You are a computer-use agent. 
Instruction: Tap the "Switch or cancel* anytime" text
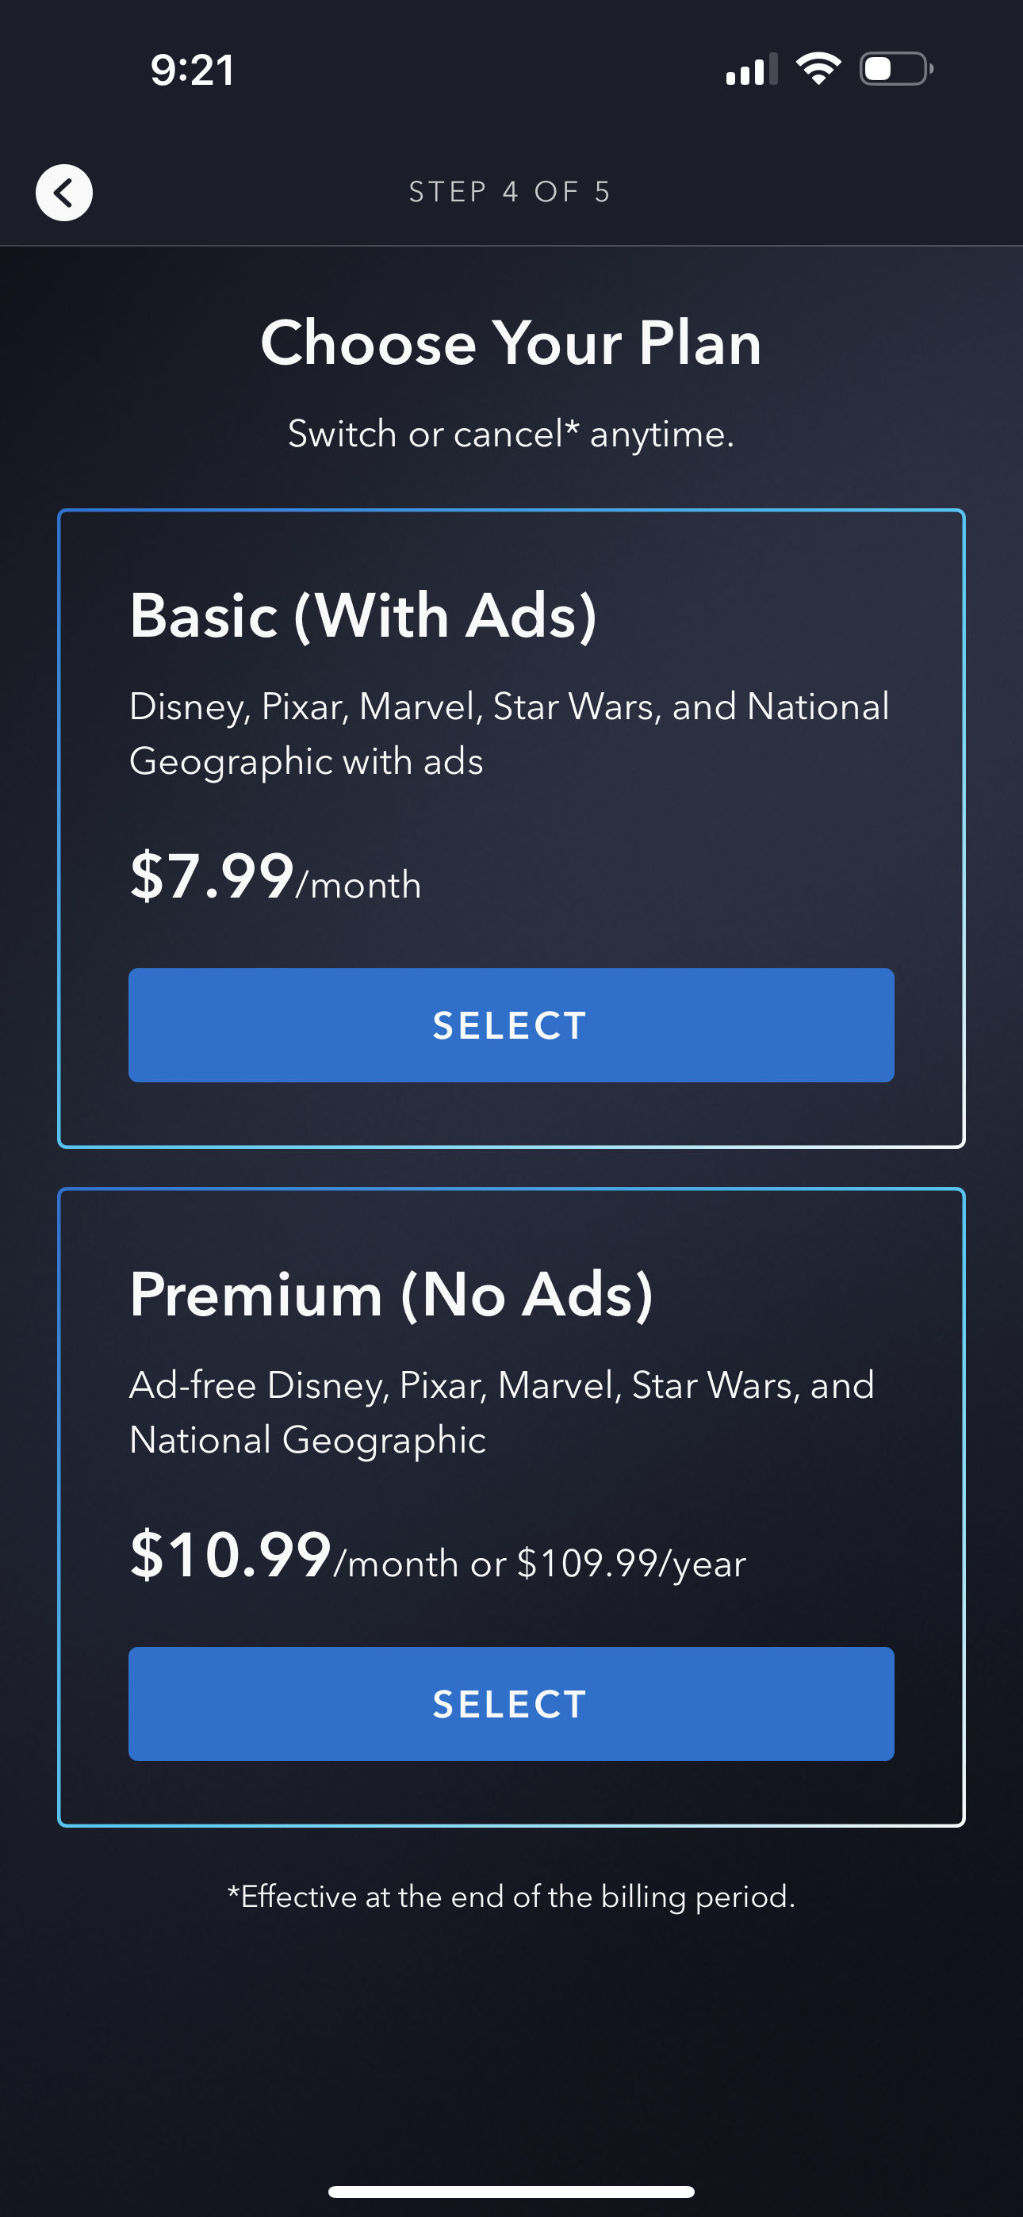(511, 434)
